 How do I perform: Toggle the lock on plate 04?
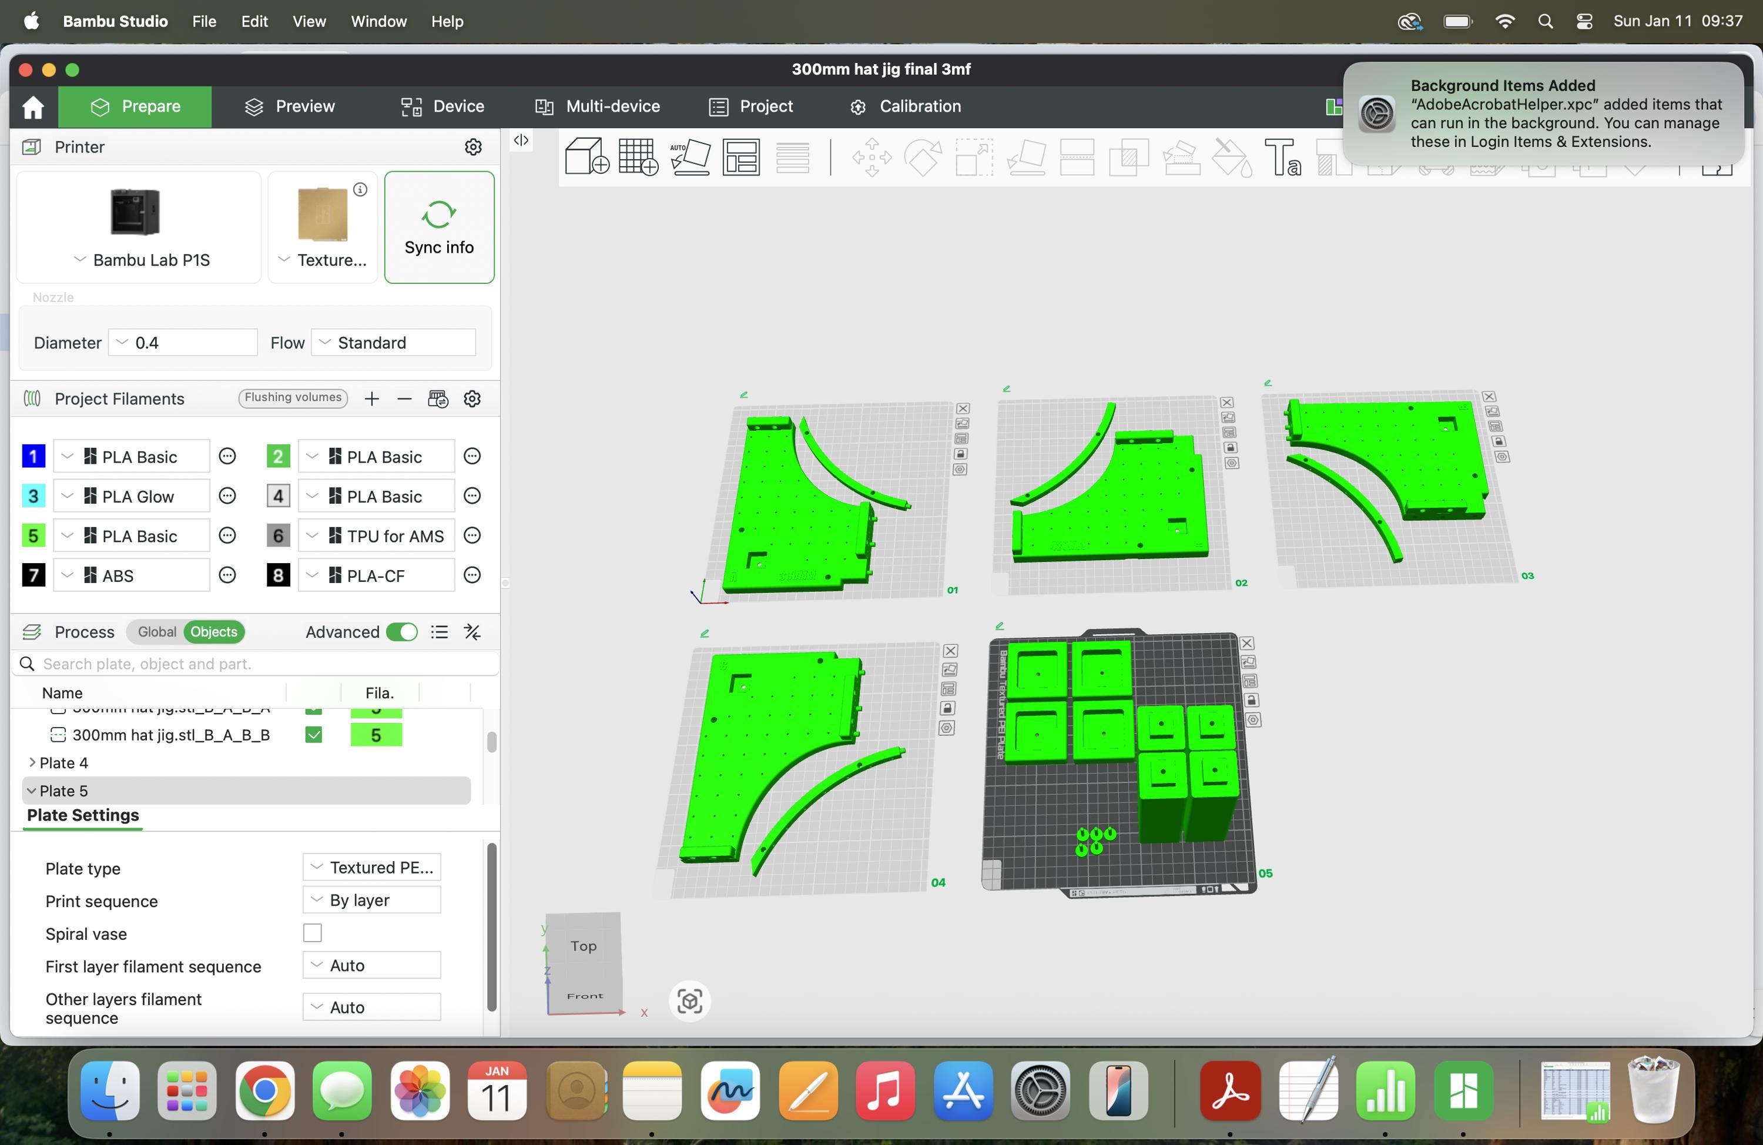947,708
